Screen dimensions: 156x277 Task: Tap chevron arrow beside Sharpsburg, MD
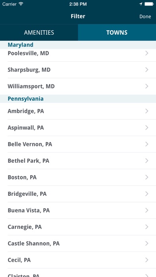point(146,70)
